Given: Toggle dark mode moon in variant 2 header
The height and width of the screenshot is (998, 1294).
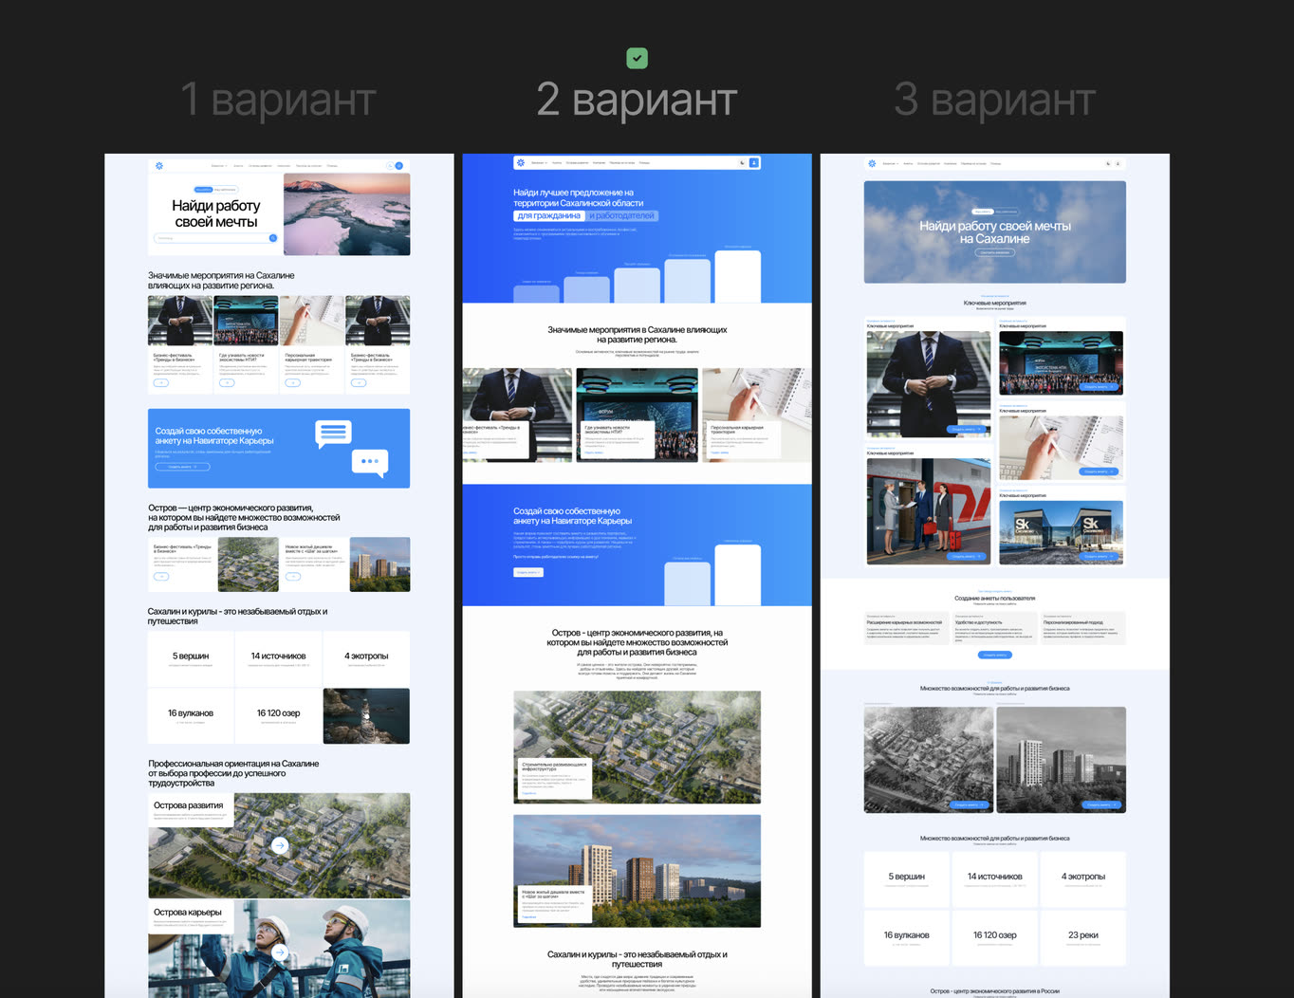Looking at the screenshot, I should tap(742, 162).
